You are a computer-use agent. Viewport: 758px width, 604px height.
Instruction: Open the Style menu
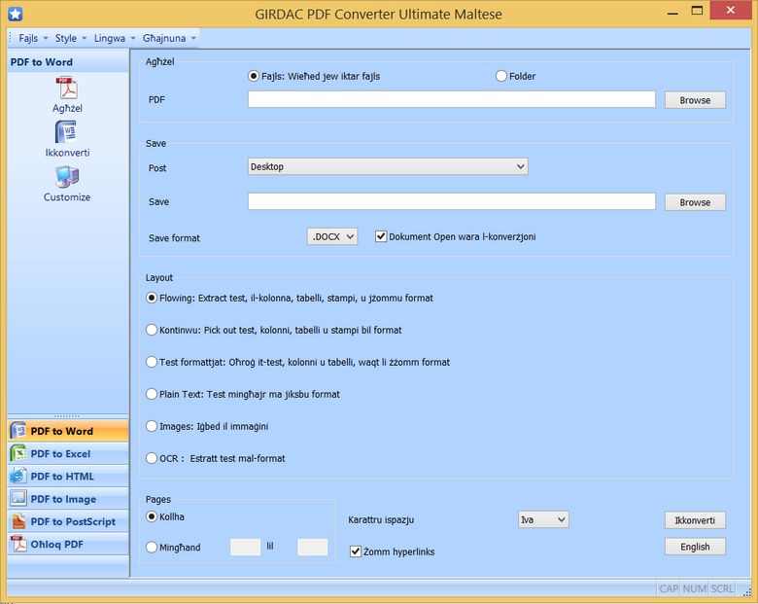coord(66,38)
